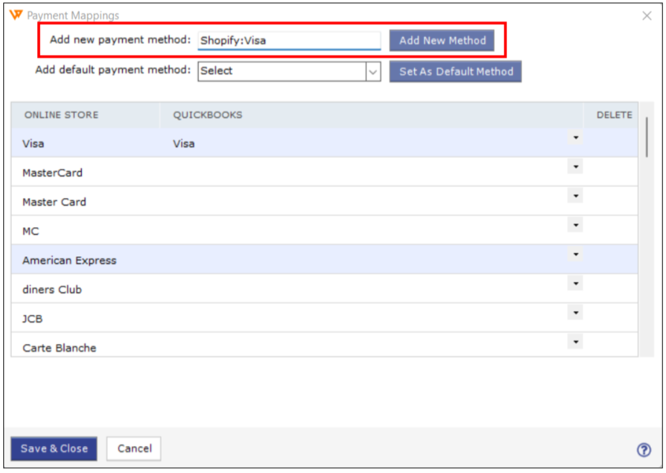The width and height of the screenshot is (666, 473).
Task: Open QuickBooks dropdown for Visa row
Action: pos(575,138)
